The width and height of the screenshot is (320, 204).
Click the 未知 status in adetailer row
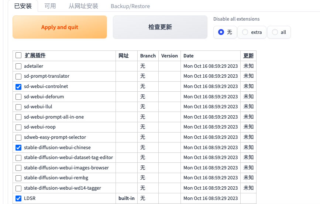click(248, 66)
